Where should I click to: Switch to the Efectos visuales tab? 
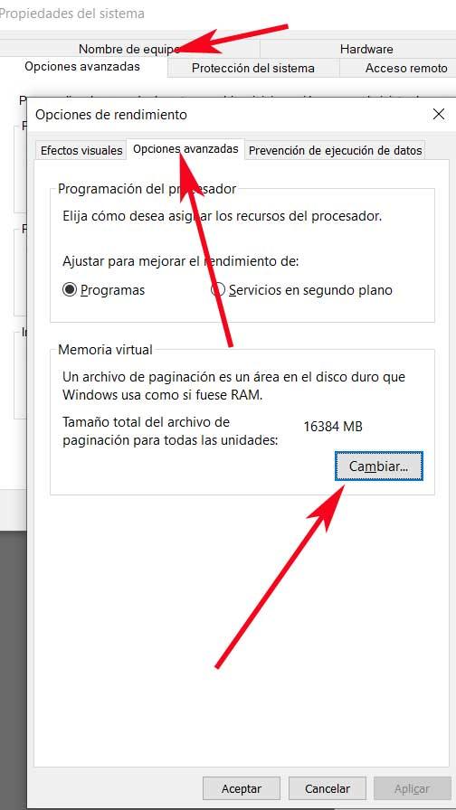pyautogui.click(x=81, y=150)
